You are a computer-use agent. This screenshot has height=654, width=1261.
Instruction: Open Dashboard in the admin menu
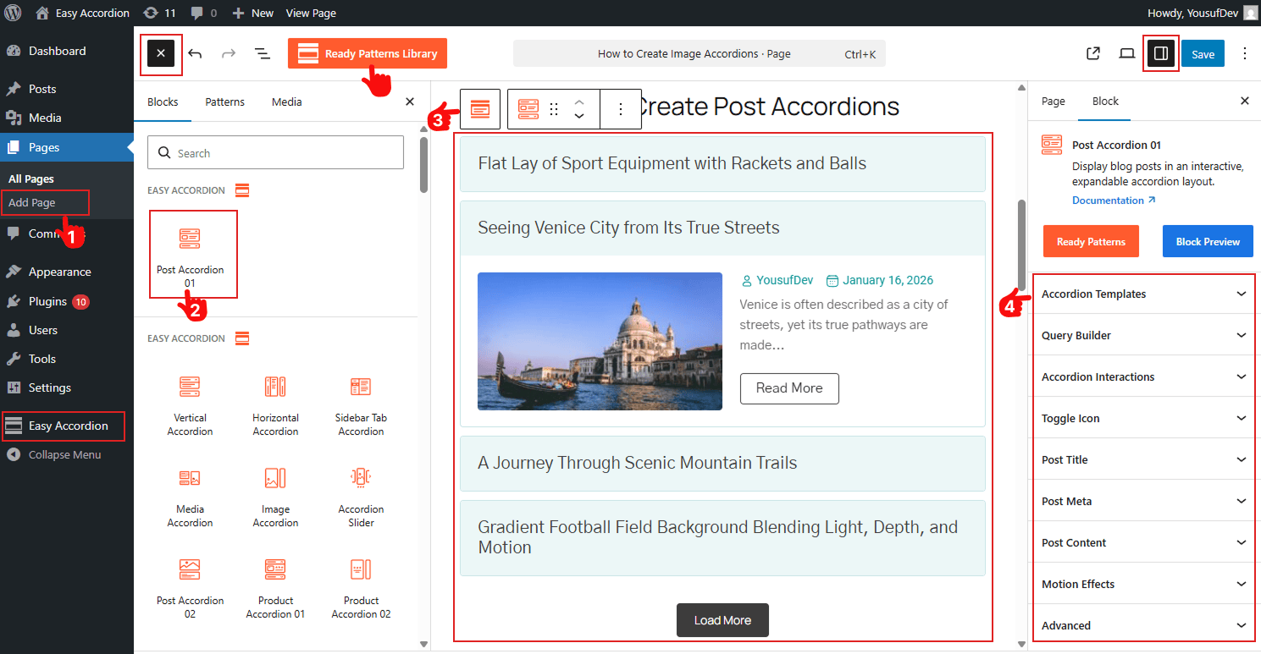tap(67, 51)
